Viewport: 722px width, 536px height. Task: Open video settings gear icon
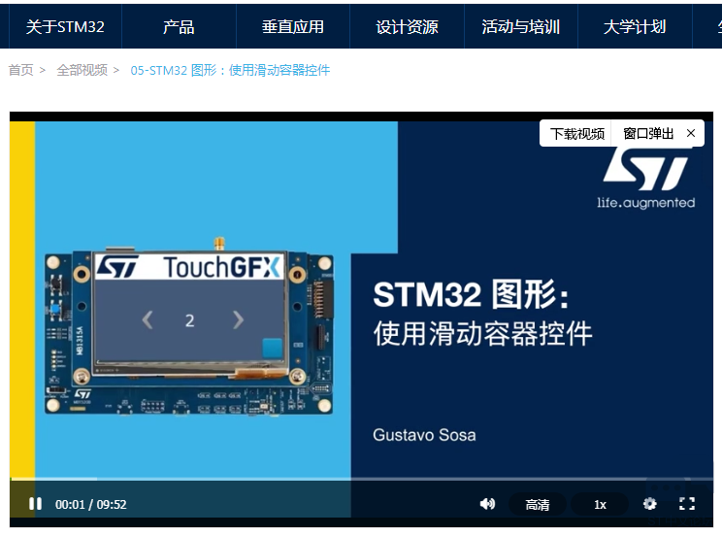tap(650, 504)
